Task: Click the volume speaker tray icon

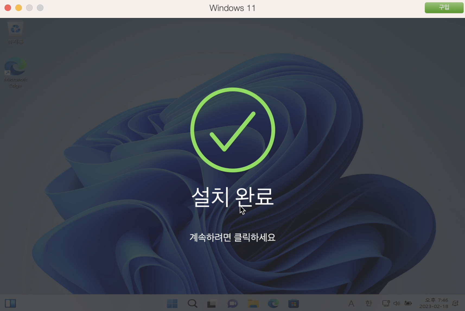Action: 397,303
